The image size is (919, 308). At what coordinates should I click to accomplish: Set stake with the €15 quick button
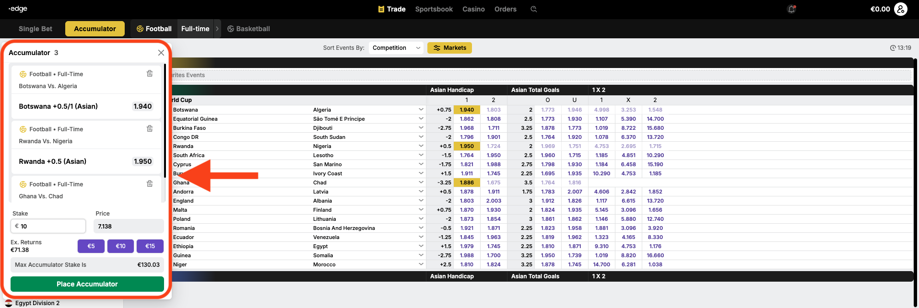pos(150,246)
